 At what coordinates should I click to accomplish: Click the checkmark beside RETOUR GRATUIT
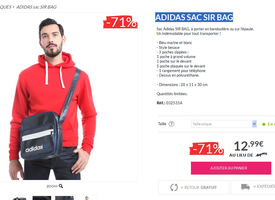tap(182, 187)
